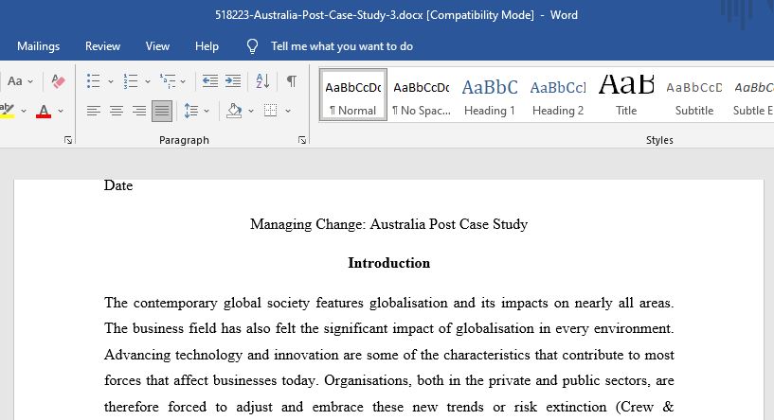Open the Help tab
Image resolution: width=774 pixels, height=420 pixels.
(207, 46)
